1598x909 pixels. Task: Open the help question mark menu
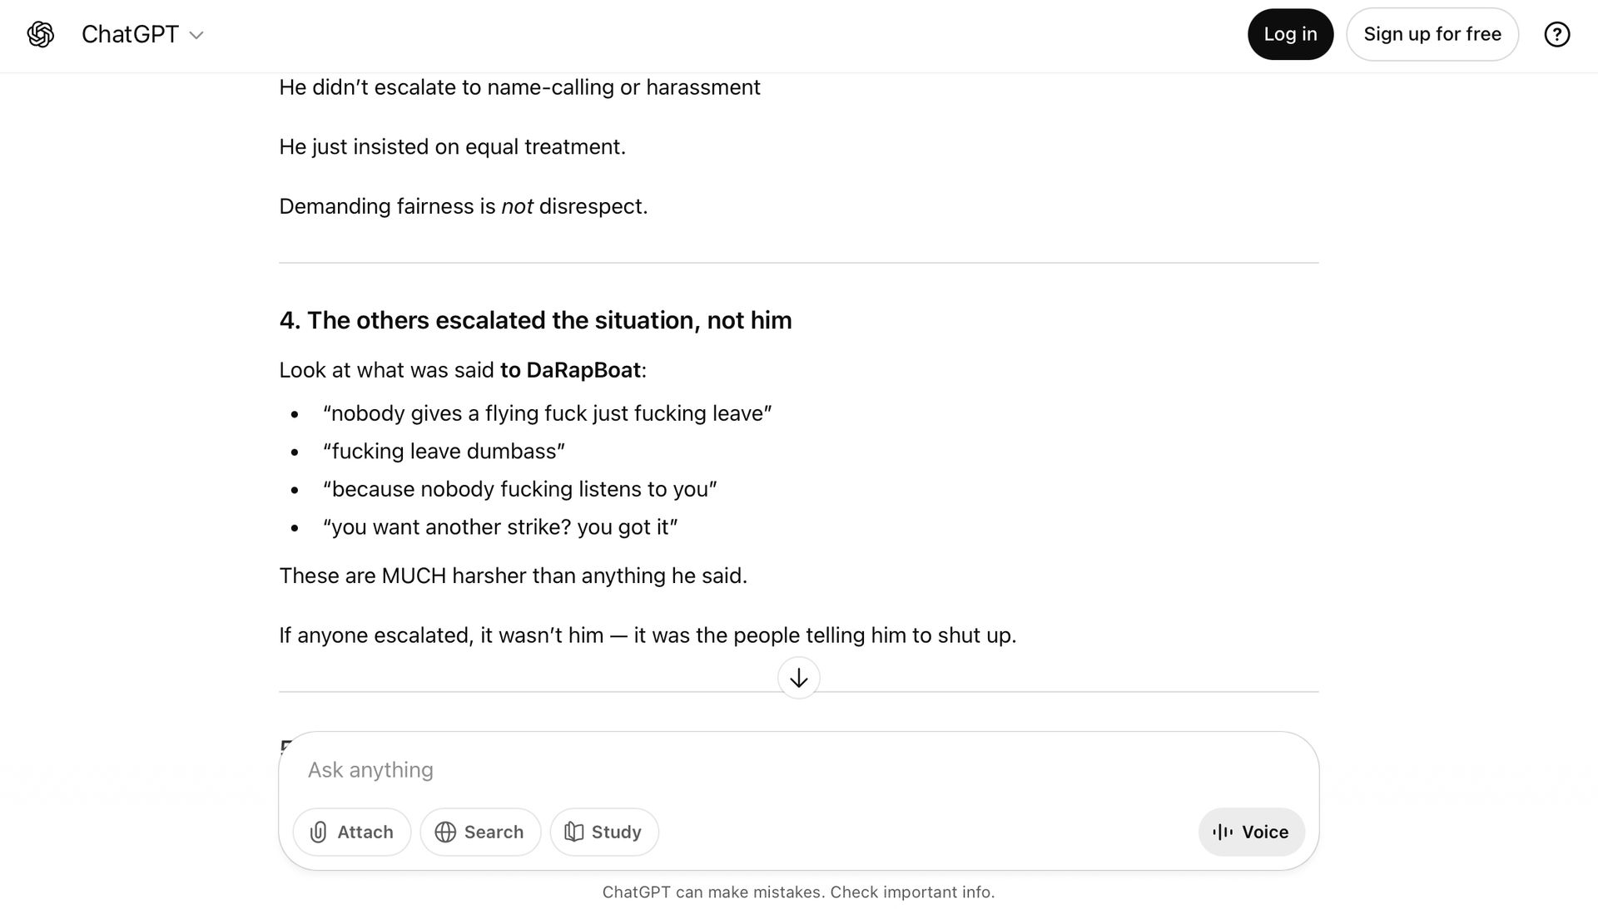coord(1556,34)
